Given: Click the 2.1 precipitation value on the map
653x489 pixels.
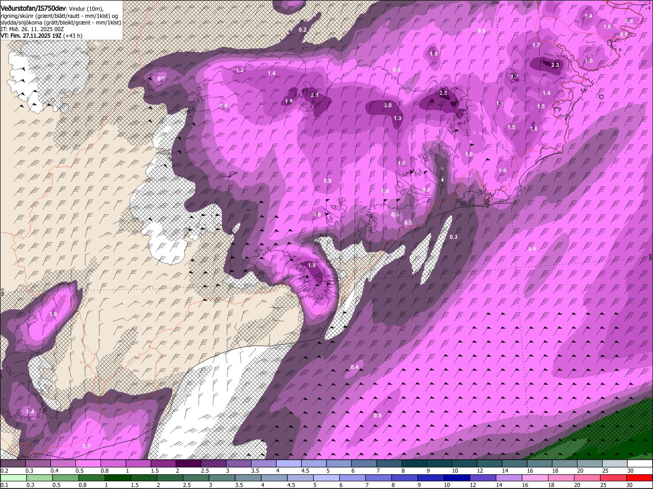Looking at the screenshot, I should coord(314,95).
